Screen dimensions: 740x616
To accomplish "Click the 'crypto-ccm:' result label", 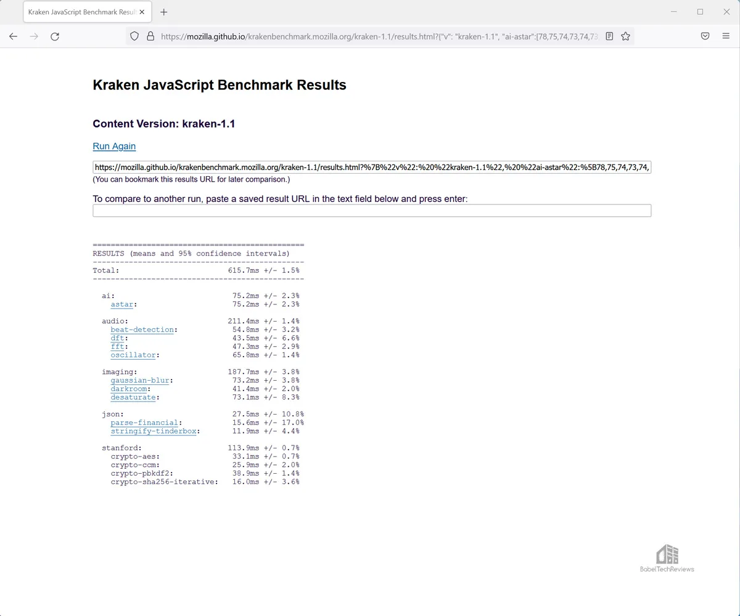I will click(x=136, y=466).
